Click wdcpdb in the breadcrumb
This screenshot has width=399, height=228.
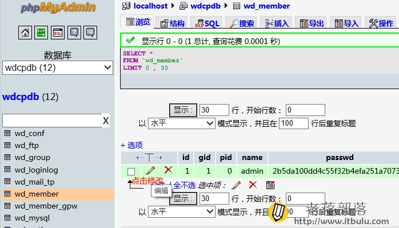tap(205, 6)
